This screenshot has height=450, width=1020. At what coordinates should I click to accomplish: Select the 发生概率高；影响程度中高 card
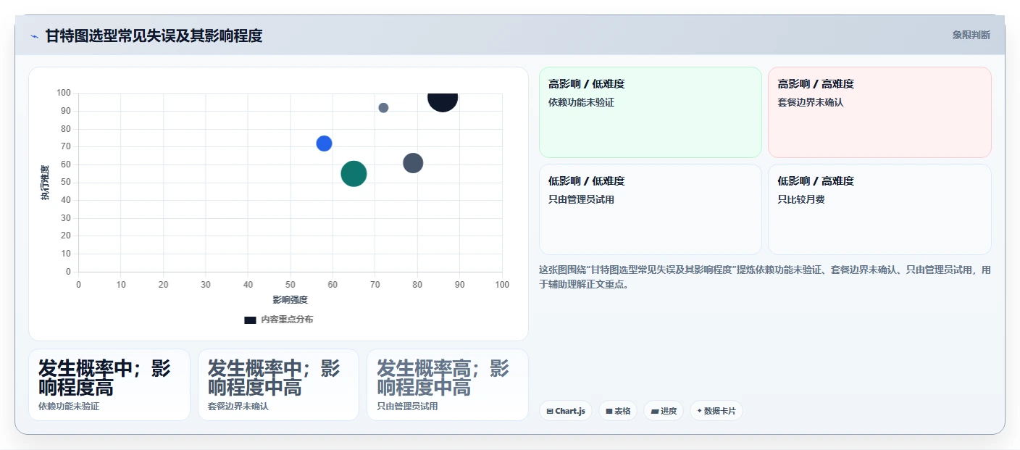click(448, 385)
